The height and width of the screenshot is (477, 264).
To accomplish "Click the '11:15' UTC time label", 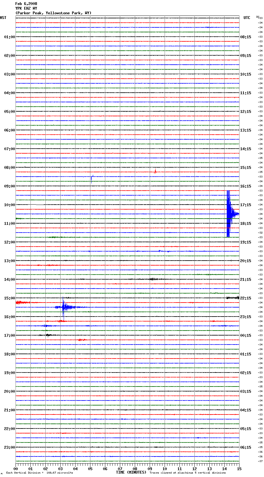I will pos(246,93).
